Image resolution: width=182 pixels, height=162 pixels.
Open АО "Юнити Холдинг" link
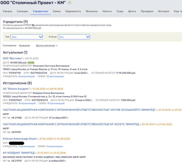(x=16, y=89)
